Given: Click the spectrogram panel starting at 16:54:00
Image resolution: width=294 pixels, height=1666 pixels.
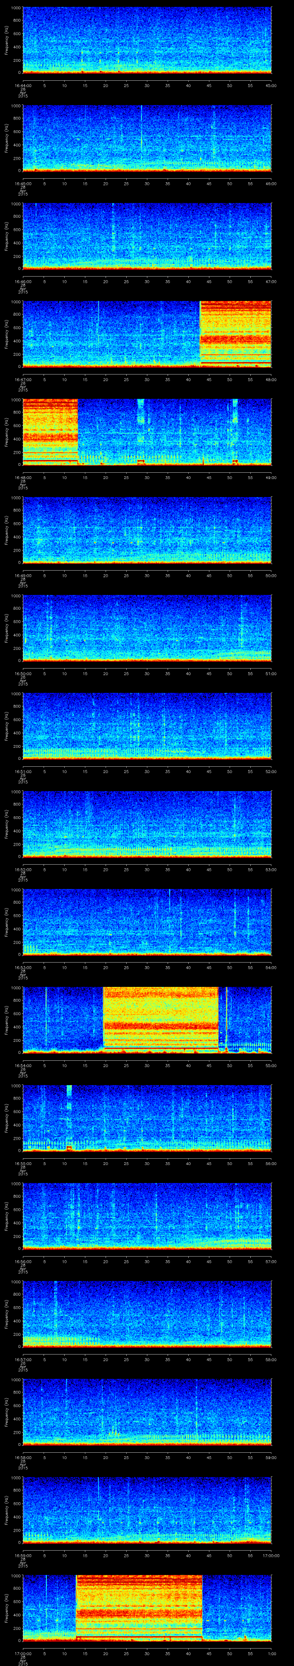Looking at the screenshot, I should [x=147, y=1020].
